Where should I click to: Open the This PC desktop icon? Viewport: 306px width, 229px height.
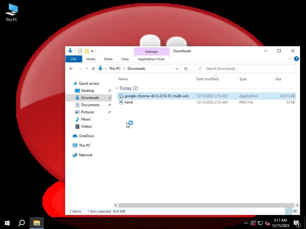pos(12,13)
